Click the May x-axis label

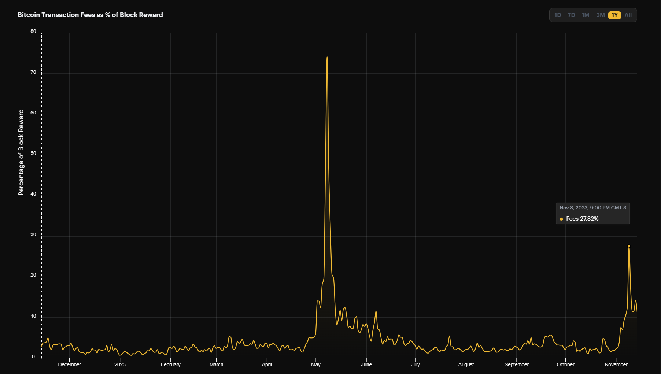pyautogui.click(x=315, y=364)
